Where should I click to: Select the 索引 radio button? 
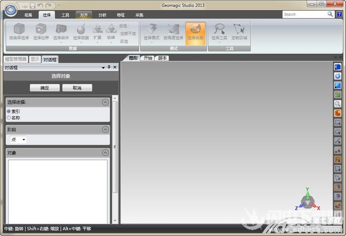[x=9, y=111]
